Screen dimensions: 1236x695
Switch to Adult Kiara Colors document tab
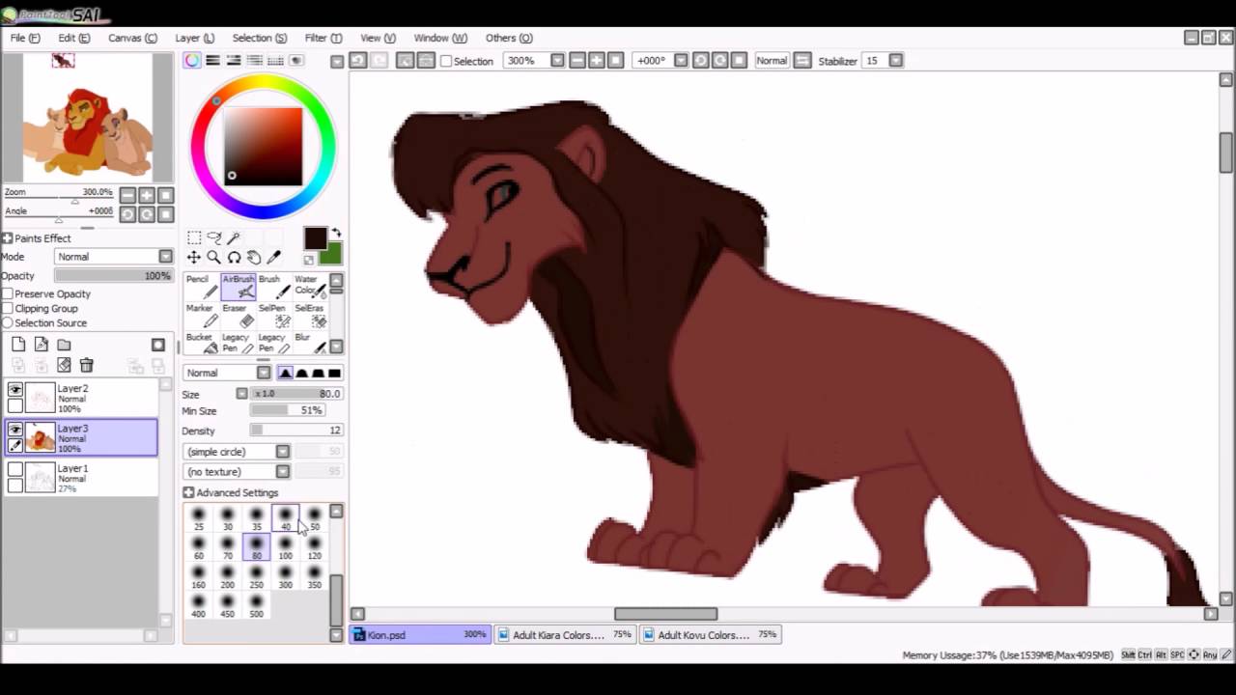564,634
